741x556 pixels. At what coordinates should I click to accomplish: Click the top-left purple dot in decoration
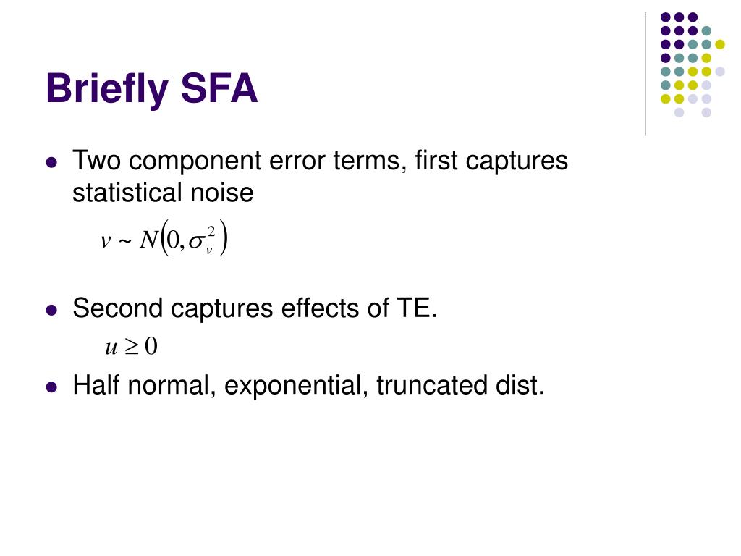coord(666,17)
